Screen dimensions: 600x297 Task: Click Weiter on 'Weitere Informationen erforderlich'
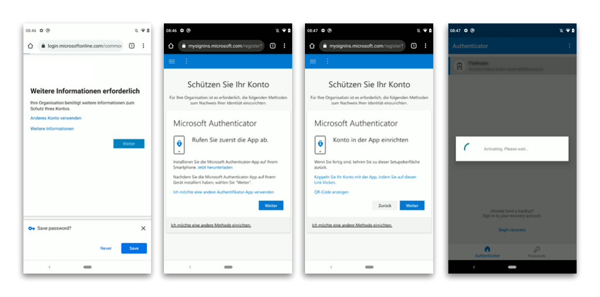coord(129,144)
